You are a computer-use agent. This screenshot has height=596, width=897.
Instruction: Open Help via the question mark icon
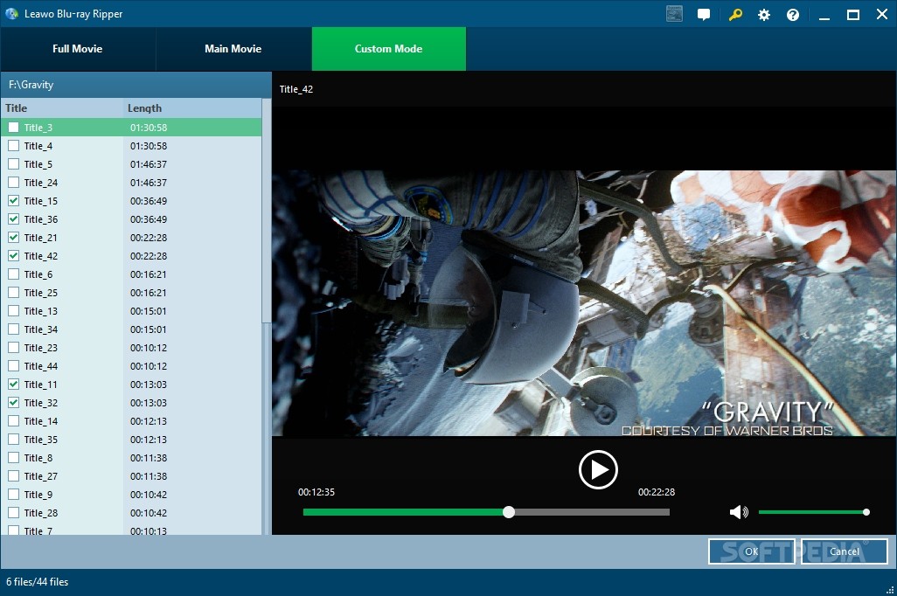coord(792,14)
